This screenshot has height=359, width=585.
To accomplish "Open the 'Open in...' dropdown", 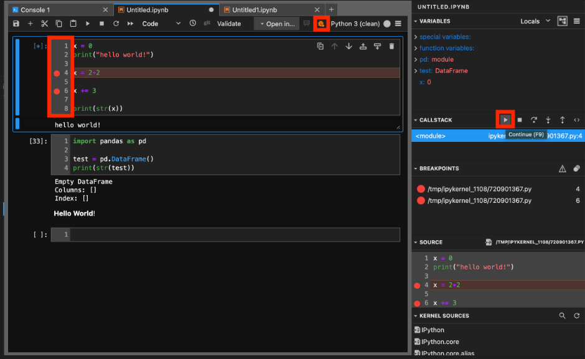I will (277, 24).
